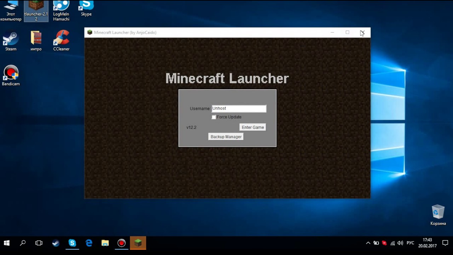Image resolution: width=453 pixels, height=255 pixels.
Task: Click the Minecraft Launcher title bar grass icon
Action: [90, 32]
